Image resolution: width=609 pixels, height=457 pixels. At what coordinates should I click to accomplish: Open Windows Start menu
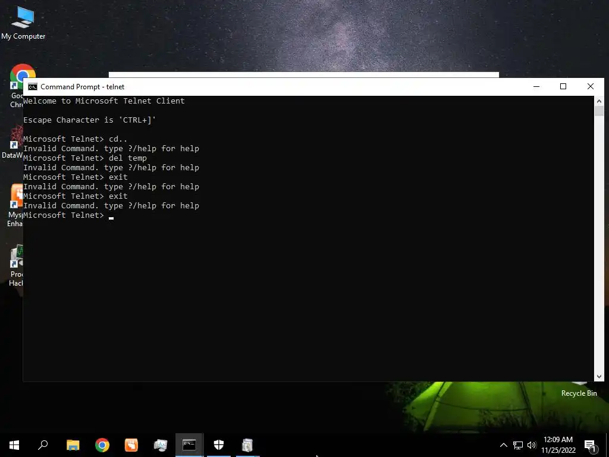click(x=14, y=445)
